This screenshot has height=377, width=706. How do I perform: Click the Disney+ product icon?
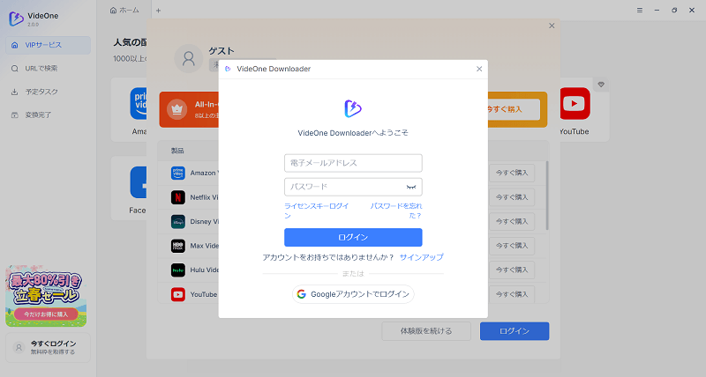(x=178, y=221)
